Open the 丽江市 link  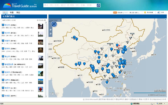point(7,25)
